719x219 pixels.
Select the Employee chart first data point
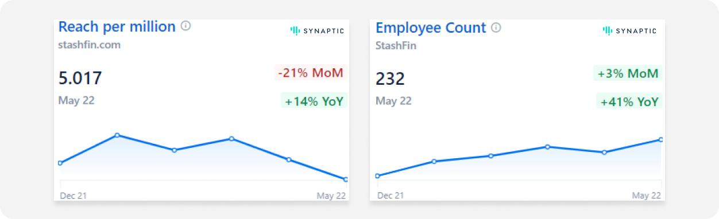[377, 176]
